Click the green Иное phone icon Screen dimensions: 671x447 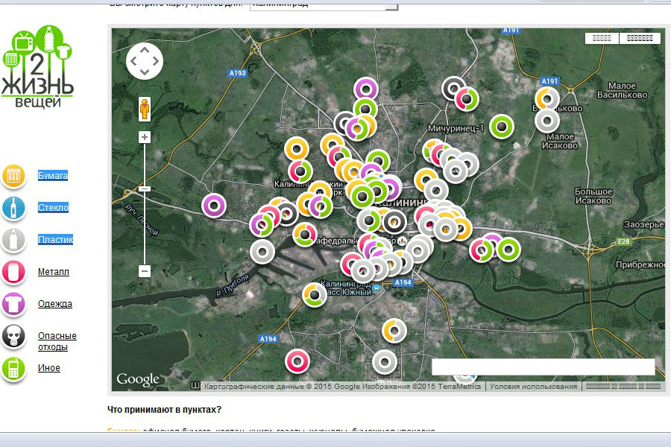pos(13,368)
